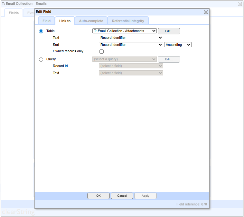Click the Cancel button
This screenshot has height=217, width=244.
click(x=122, y=196)
